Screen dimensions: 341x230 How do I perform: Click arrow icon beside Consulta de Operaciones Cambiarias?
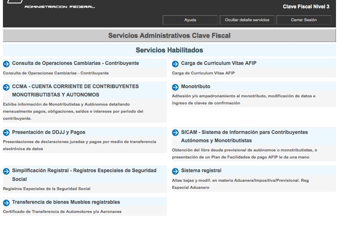tap(6, 64)
